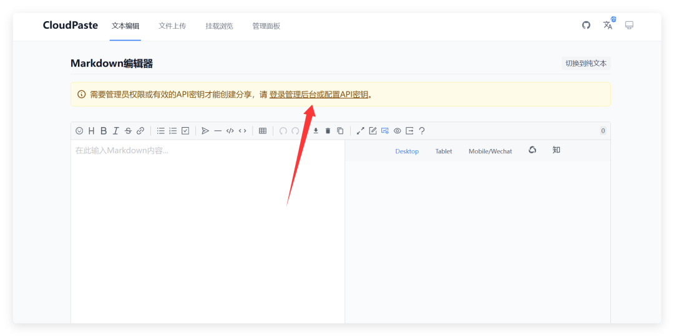Insert an unordered bullet list
Screen dimensions: 674x336
pyautogui.click(x=161, y=131)
